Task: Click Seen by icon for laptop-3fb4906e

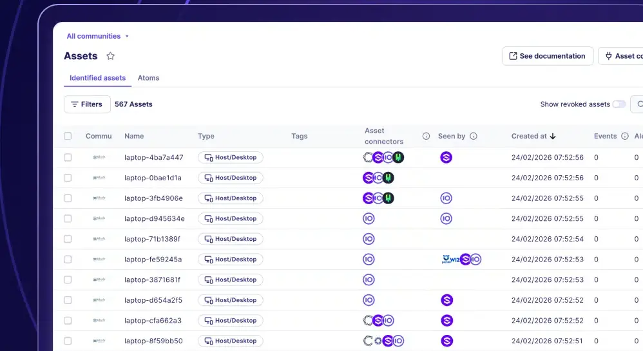Action: (x=446, y=198)
